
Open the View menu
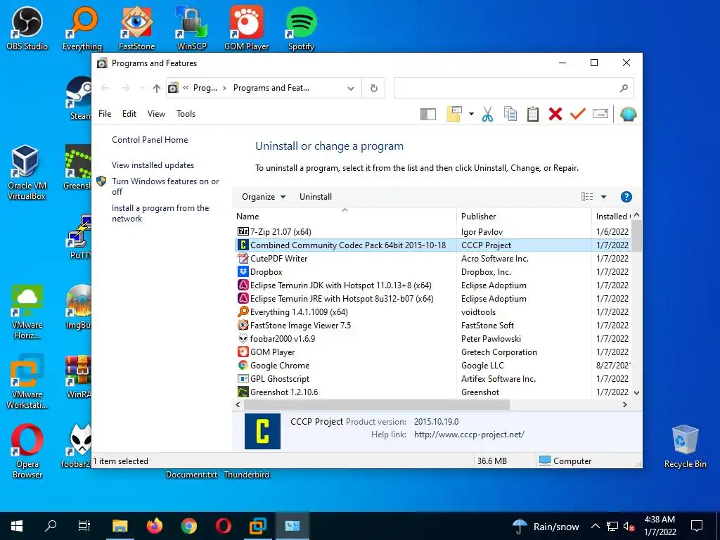(156, 113)
